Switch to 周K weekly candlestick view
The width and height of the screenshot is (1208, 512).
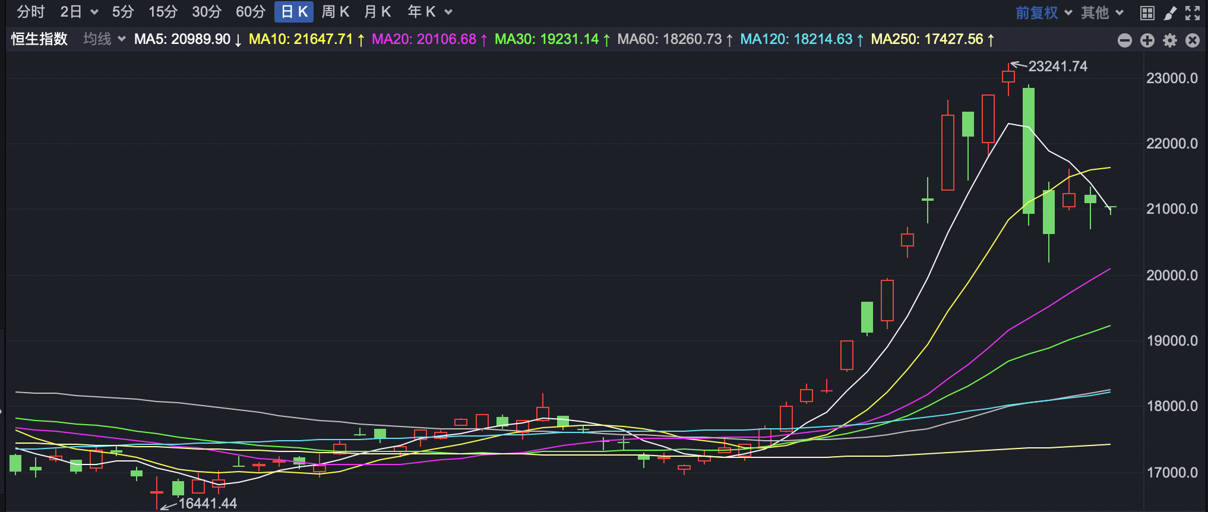click(335, 12)
